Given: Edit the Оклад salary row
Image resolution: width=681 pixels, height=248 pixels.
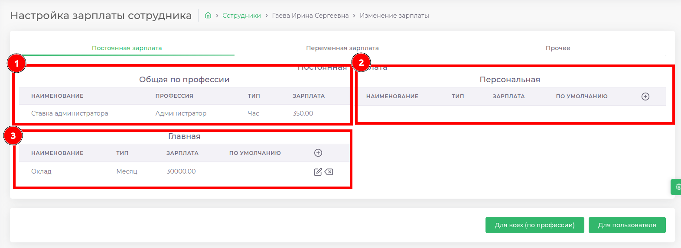Looking at the screenshot, I should coord(318,172).
